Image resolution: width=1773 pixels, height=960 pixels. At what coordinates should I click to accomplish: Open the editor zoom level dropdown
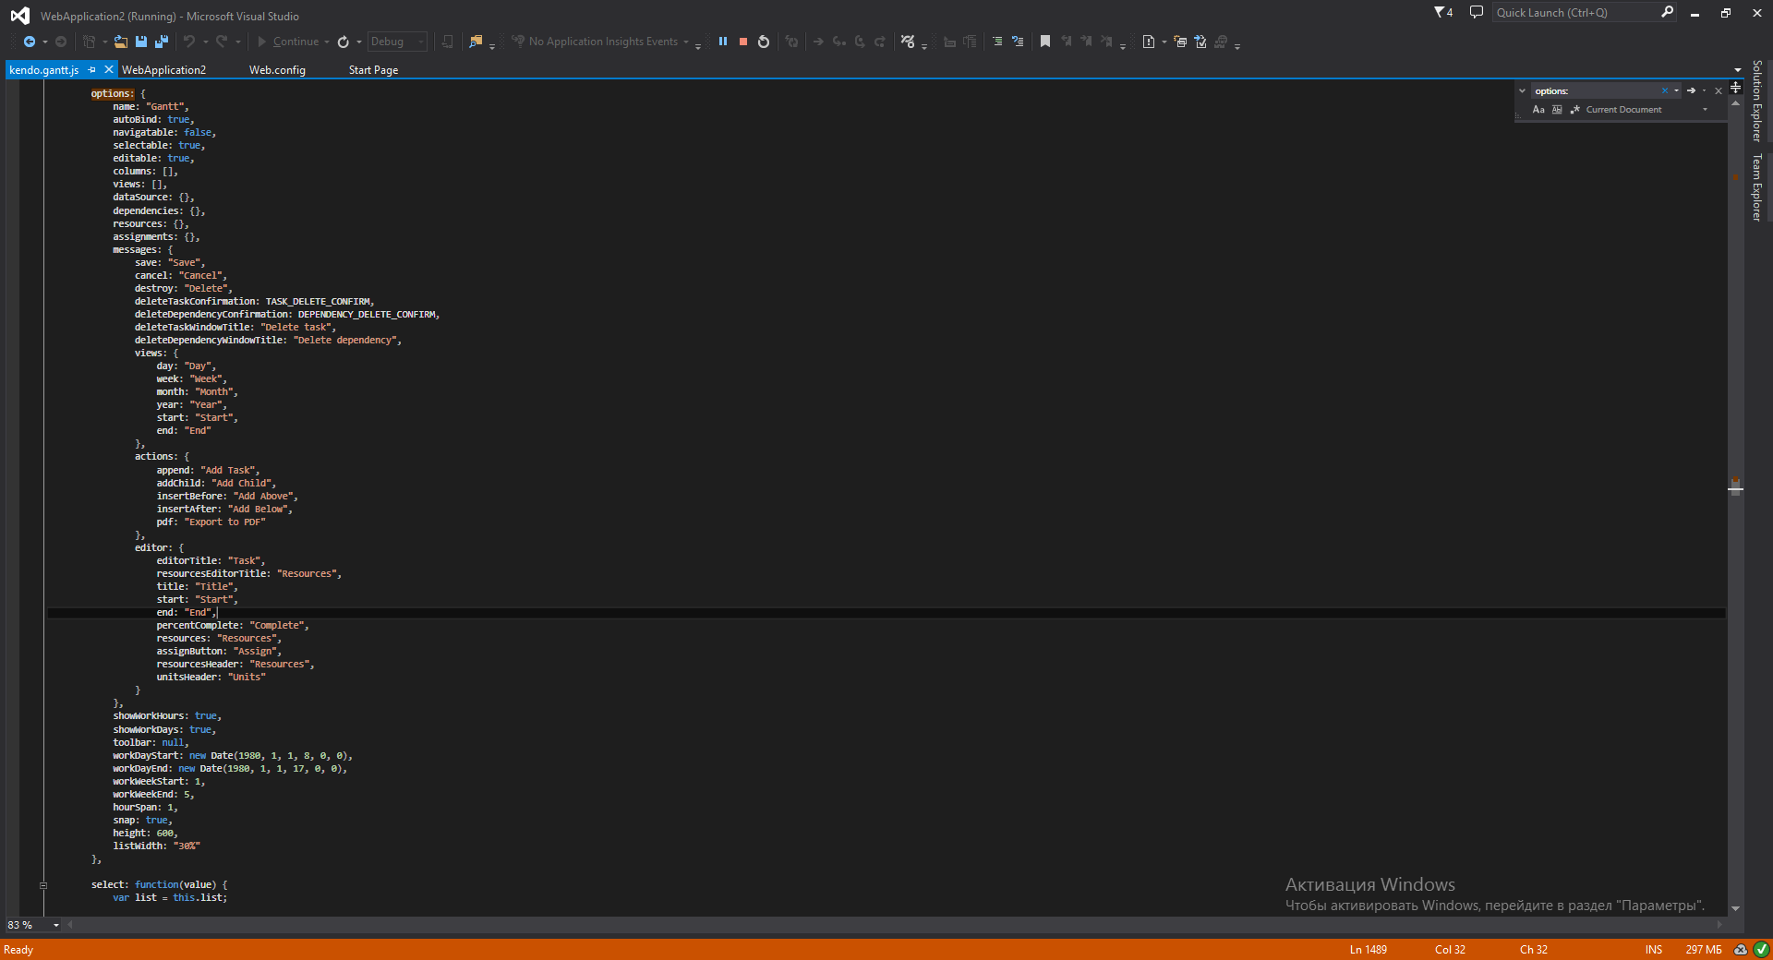[x=56, y=925]
